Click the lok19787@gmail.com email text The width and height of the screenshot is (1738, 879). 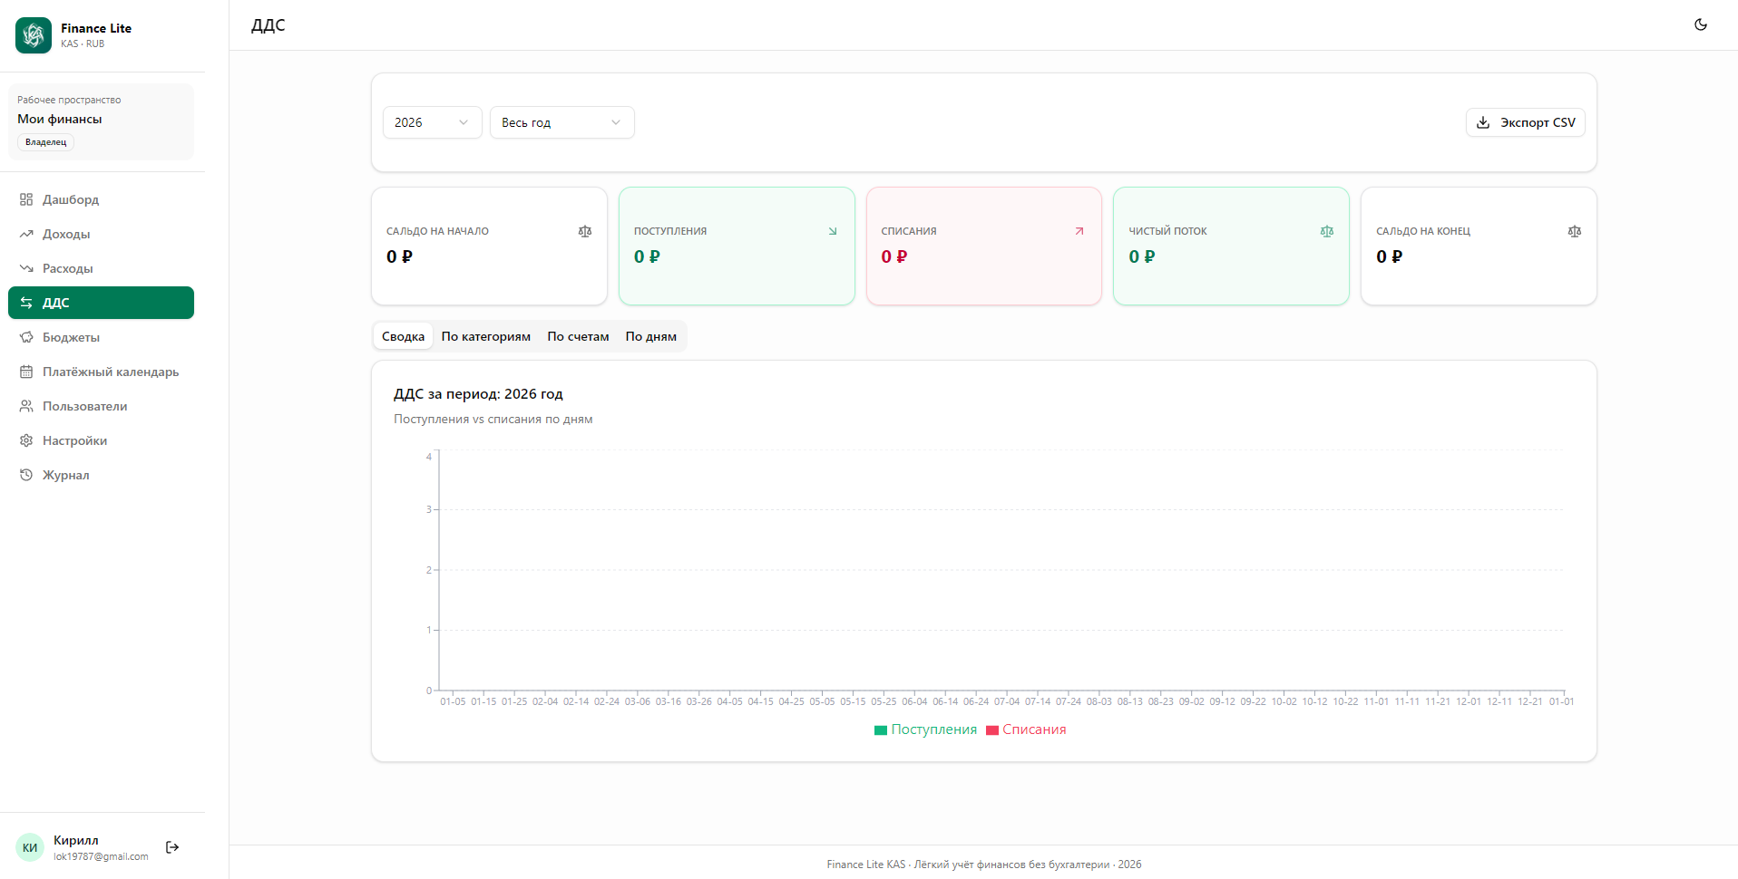pos(101,856)
